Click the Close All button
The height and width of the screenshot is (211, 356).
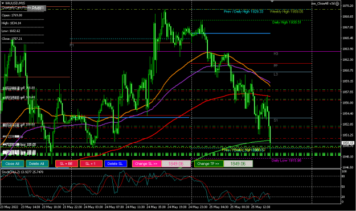(x=13, y=164)
